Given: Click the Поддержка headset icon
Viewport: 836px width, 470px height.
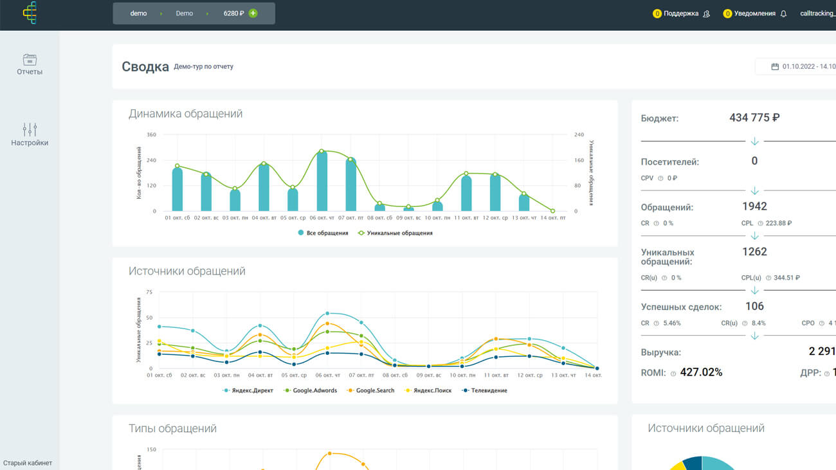Looking at the screenshot, I should pyautogui.click(x=706, y=14).
